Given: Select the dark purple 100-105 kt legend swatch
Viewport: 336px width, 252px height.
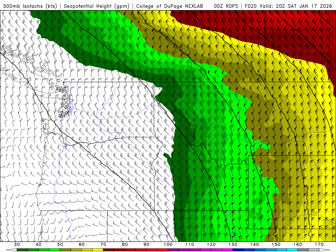Looking at the screenshot, I should tap(173, 250).
